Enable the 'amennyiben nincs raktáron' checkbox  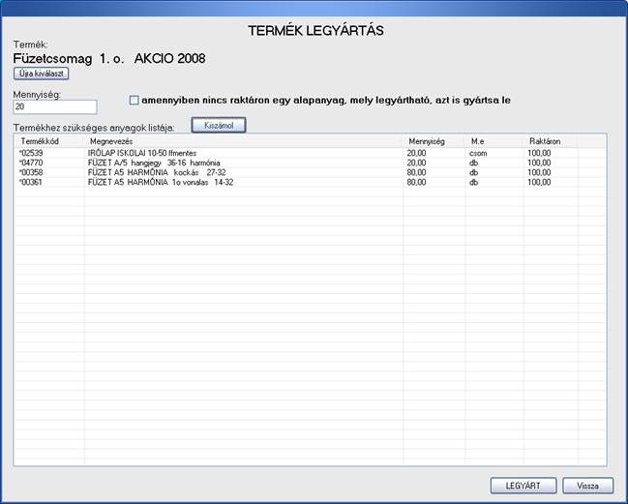(x=135, y=100)
